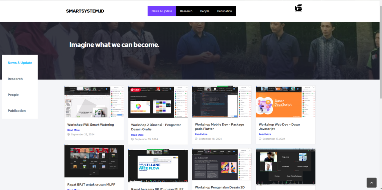Open Workshop IWK Smart Watering thumbnail

[94, 102]
